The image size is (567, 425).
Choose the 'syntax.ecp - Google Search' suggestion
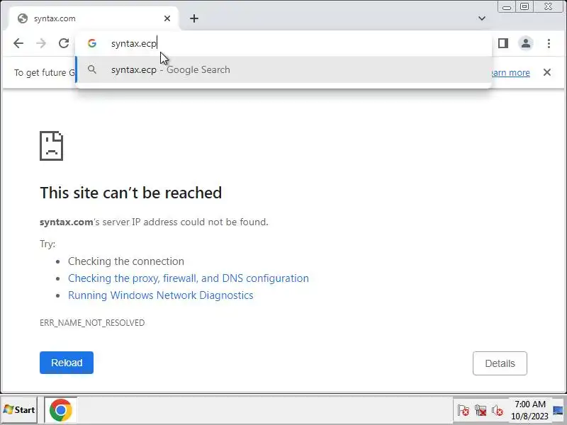[284, 69]
